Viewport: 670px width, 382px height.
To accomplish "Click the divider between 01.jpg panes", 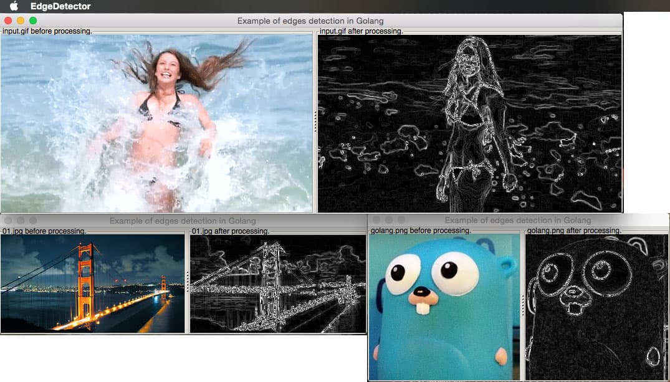I will click(x=188, y=282).
